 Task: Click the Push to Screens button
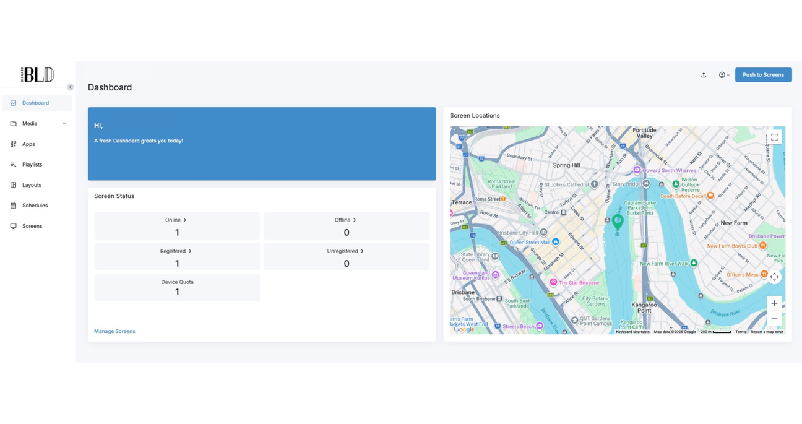click(x=763, y=75)
